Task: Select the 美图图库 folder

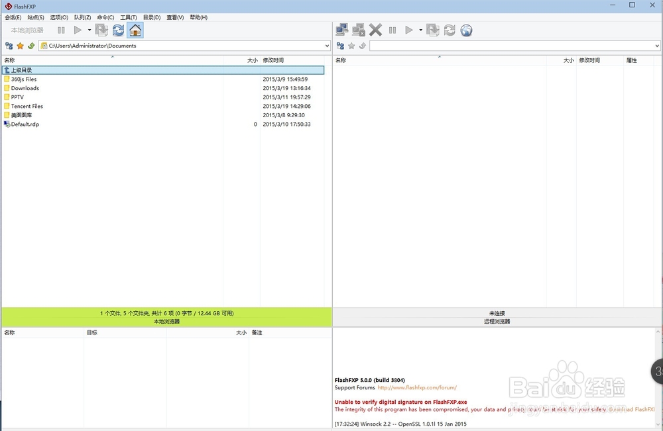Action: click(163, 115)
